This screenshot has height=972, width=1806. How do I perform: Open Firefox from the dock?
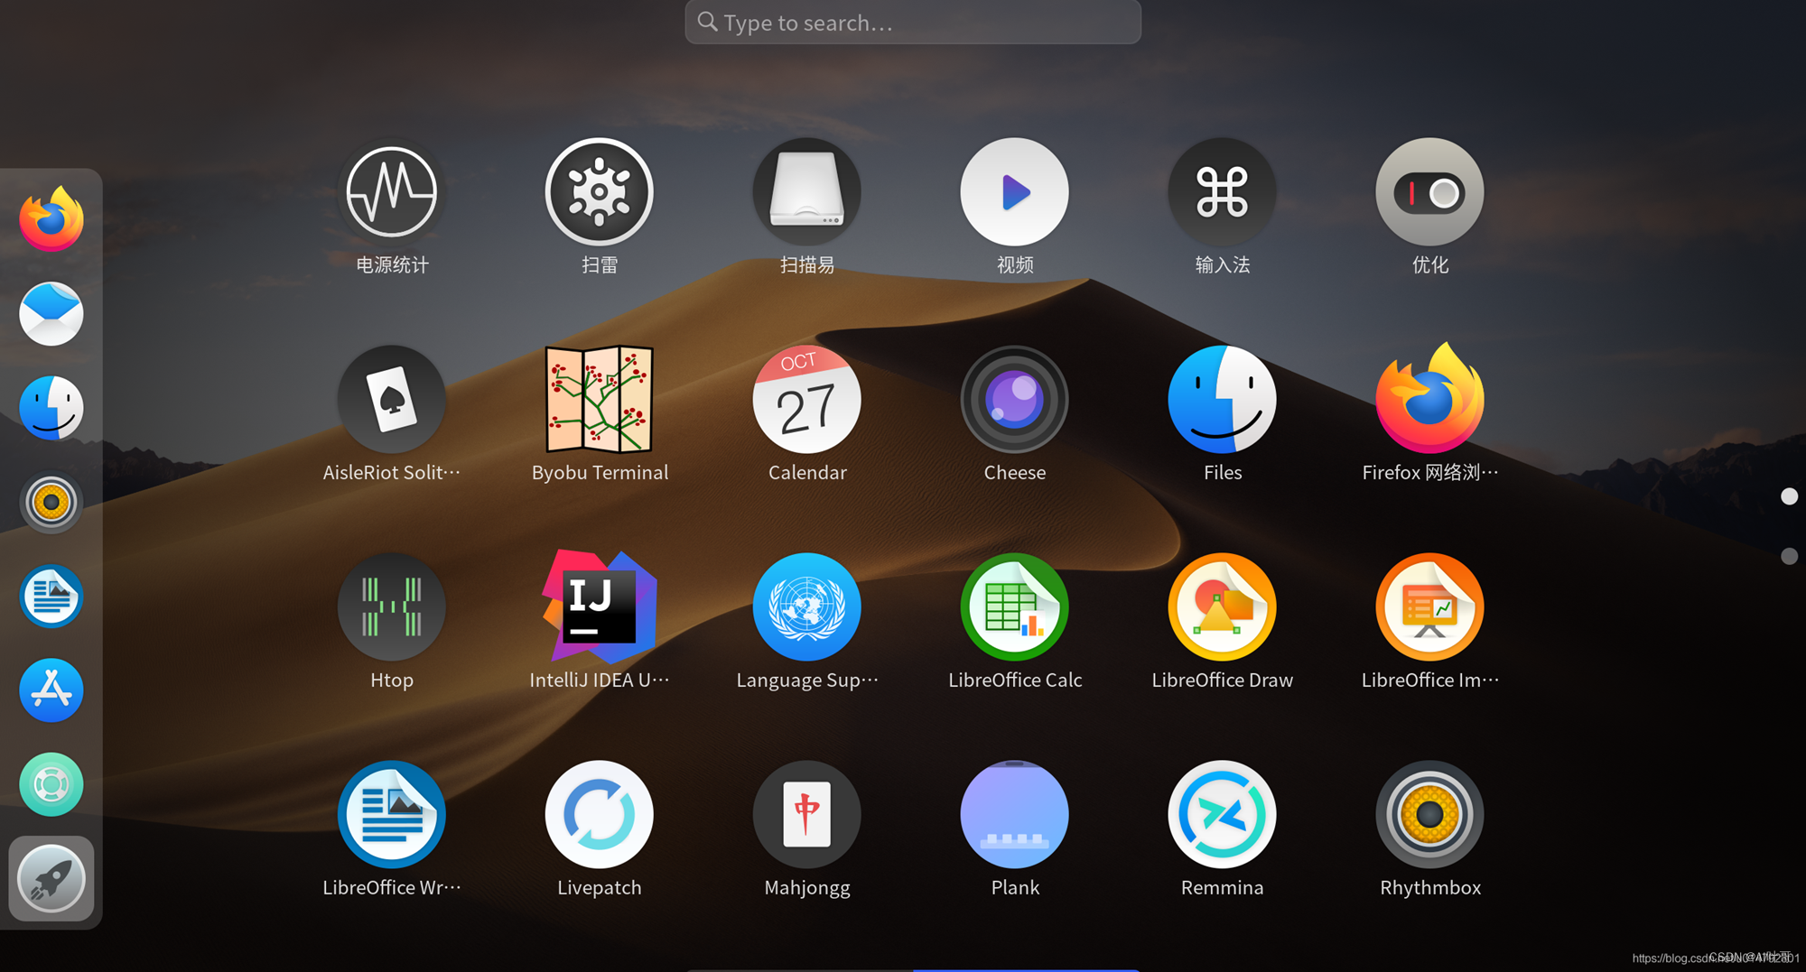51,219
